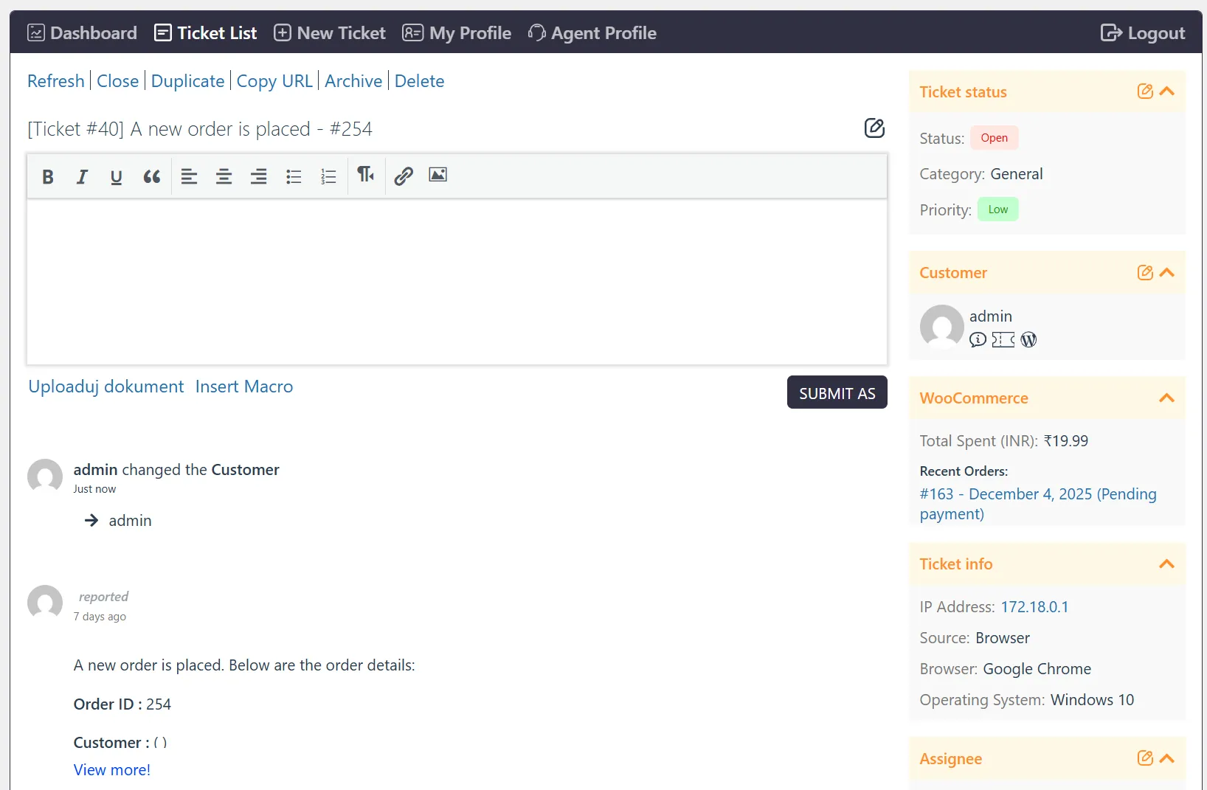Toggle bold formatting in the reply editor
Screen dimensions: 1207x790
coord(48,176)
